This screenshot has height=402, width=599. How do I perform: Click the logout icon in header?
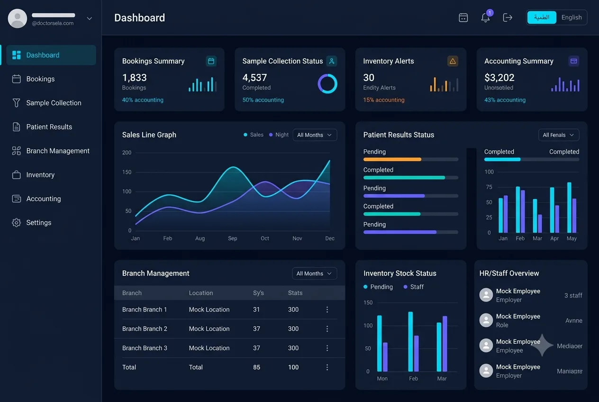coord(508,18)
